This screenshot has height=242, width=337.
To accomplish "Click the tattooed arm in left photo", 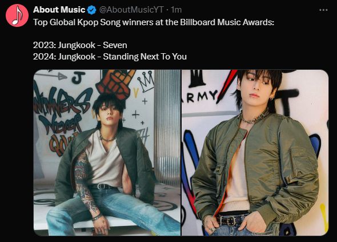I will 86,183.
